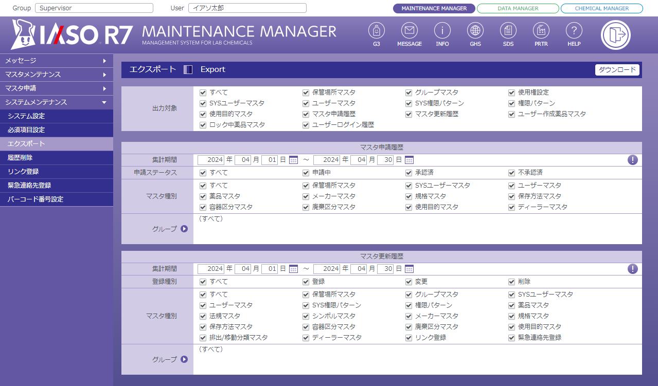Toggle 変更 in 登録種別

point(408,282)
